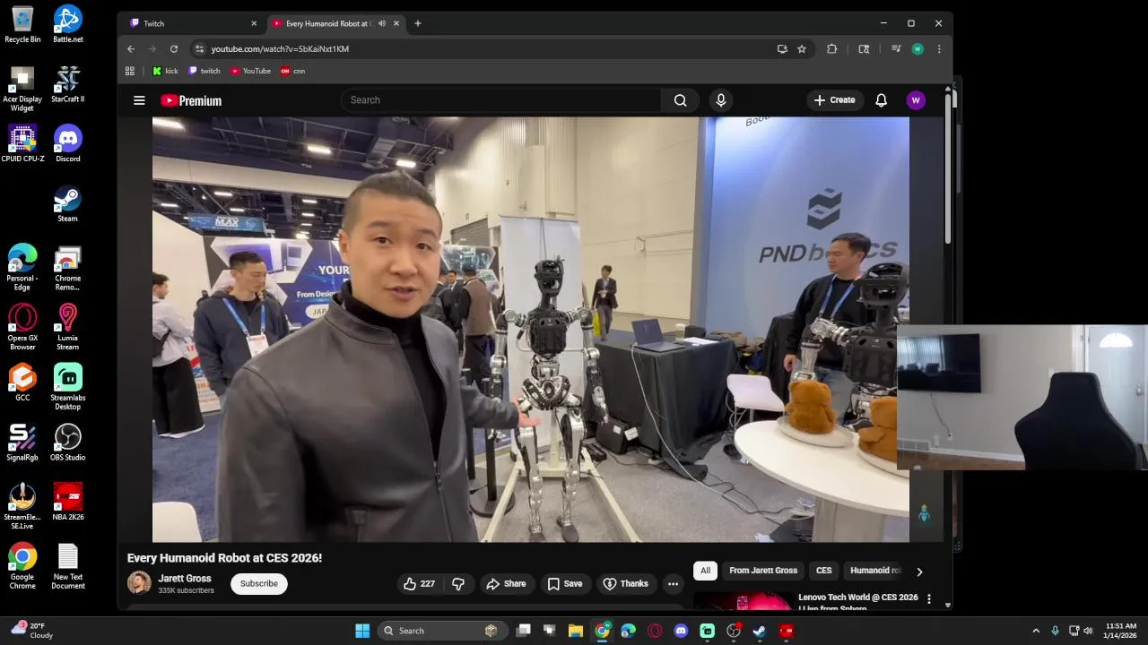This screenshot has height=645, width=1148.
Task: Save the video to a playlist
Action: coord(565,583)
